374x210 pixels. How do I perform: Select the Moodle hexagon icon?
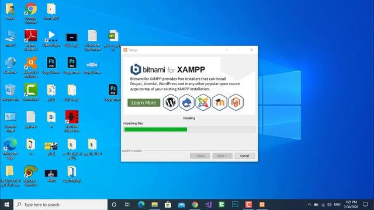click(220, 103)
